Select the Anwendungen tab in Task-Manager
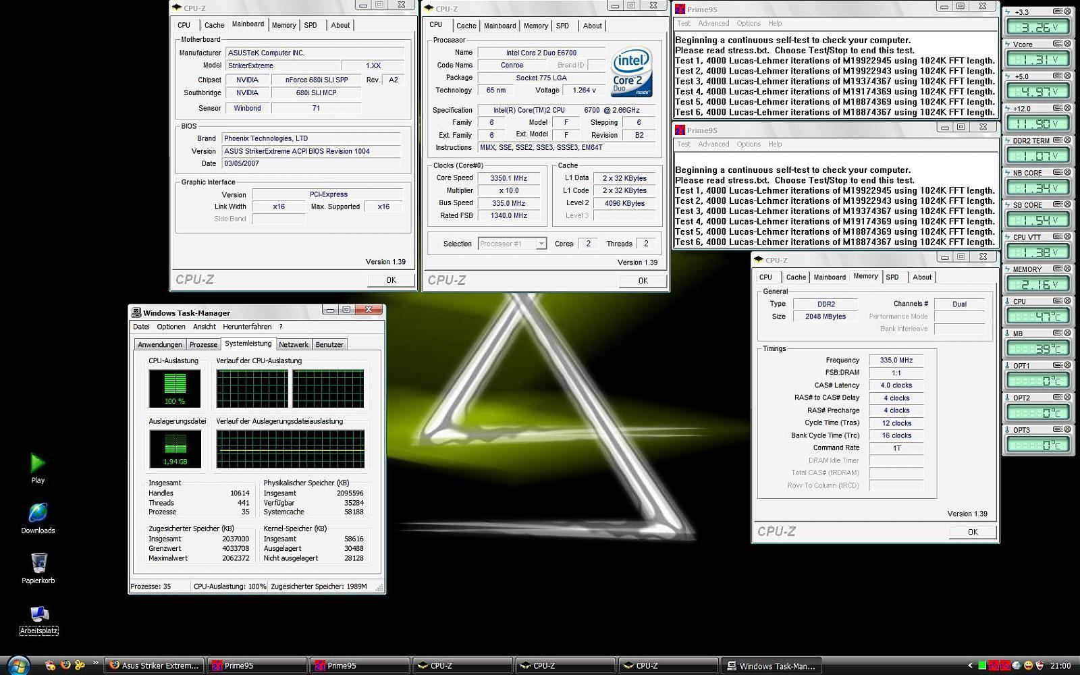Screen dimensions: 1080x675 (160, 344)
